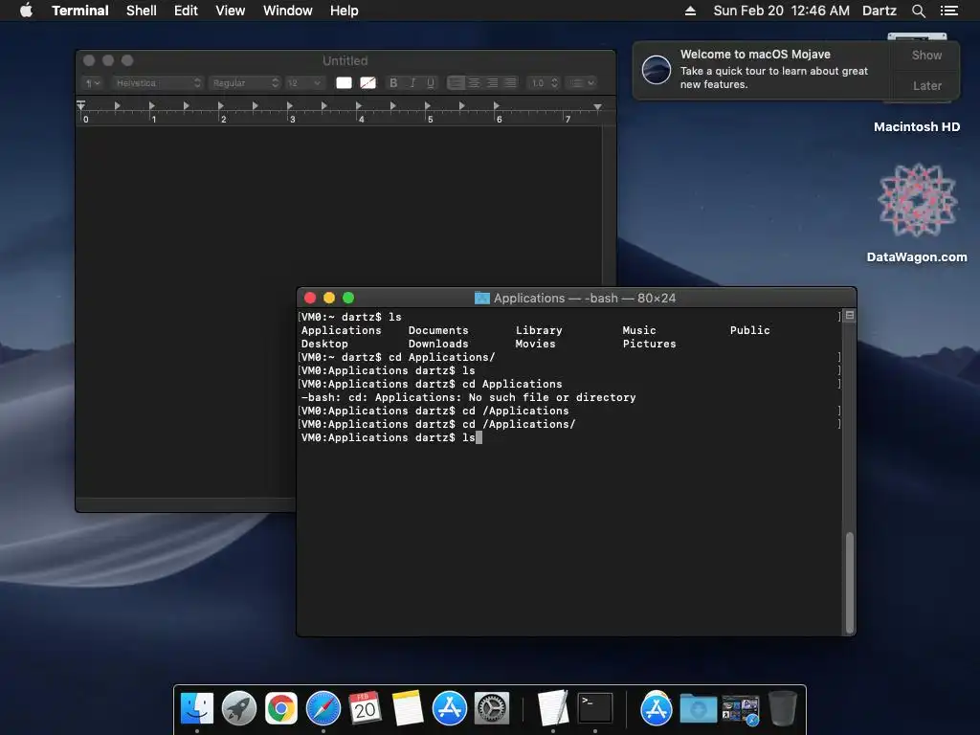
Task: Click "Public" in Terminal listing
Action: pyautogui.click(x=750, y=330)
